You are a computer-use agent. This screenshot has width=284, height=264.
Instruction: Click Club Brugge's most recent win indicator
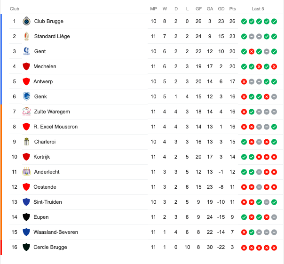pyautogui.click(x=274, y=21)
